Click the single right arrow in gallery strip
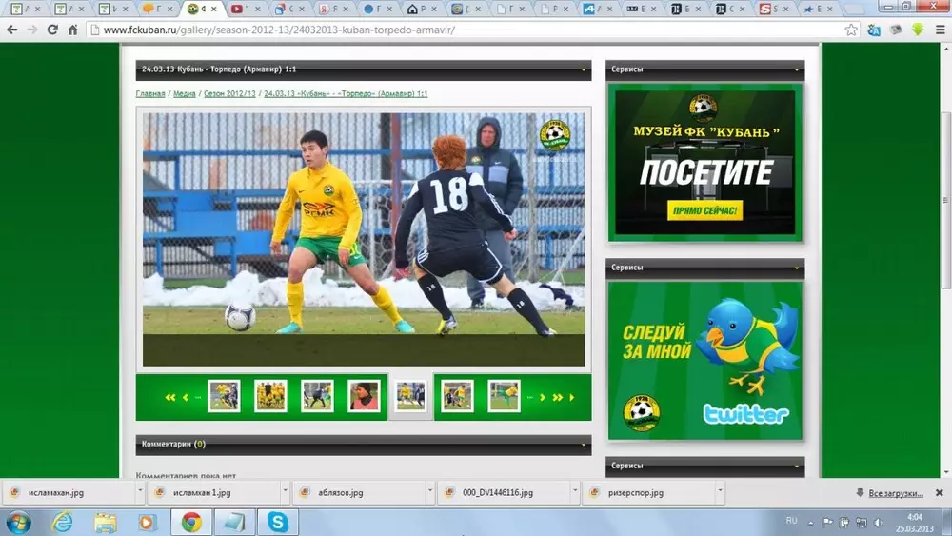 pos(544,397)
